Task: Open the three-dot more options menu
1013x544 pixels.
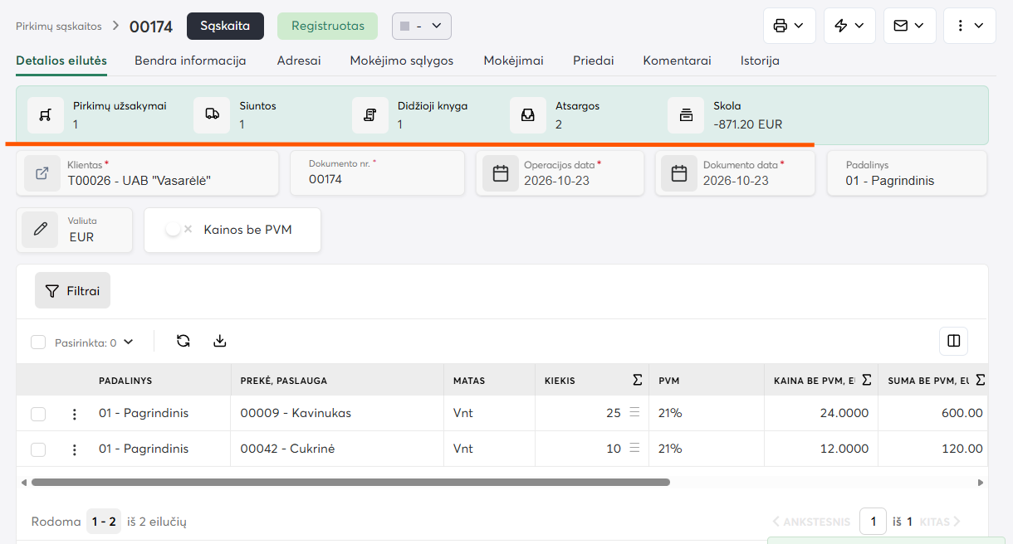Action: 969,26
